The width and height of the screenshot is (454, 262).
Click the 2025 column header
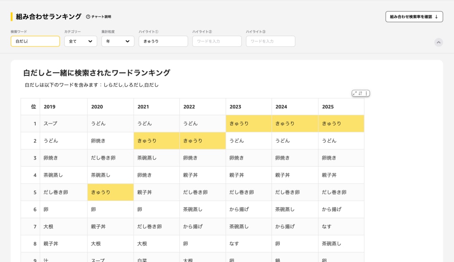pos(328,107)
